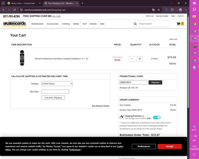This screenshot has width=199, height=159.
Task: Open Windows taskbar search
Action: pyautogui.click(x=194, y=9)
